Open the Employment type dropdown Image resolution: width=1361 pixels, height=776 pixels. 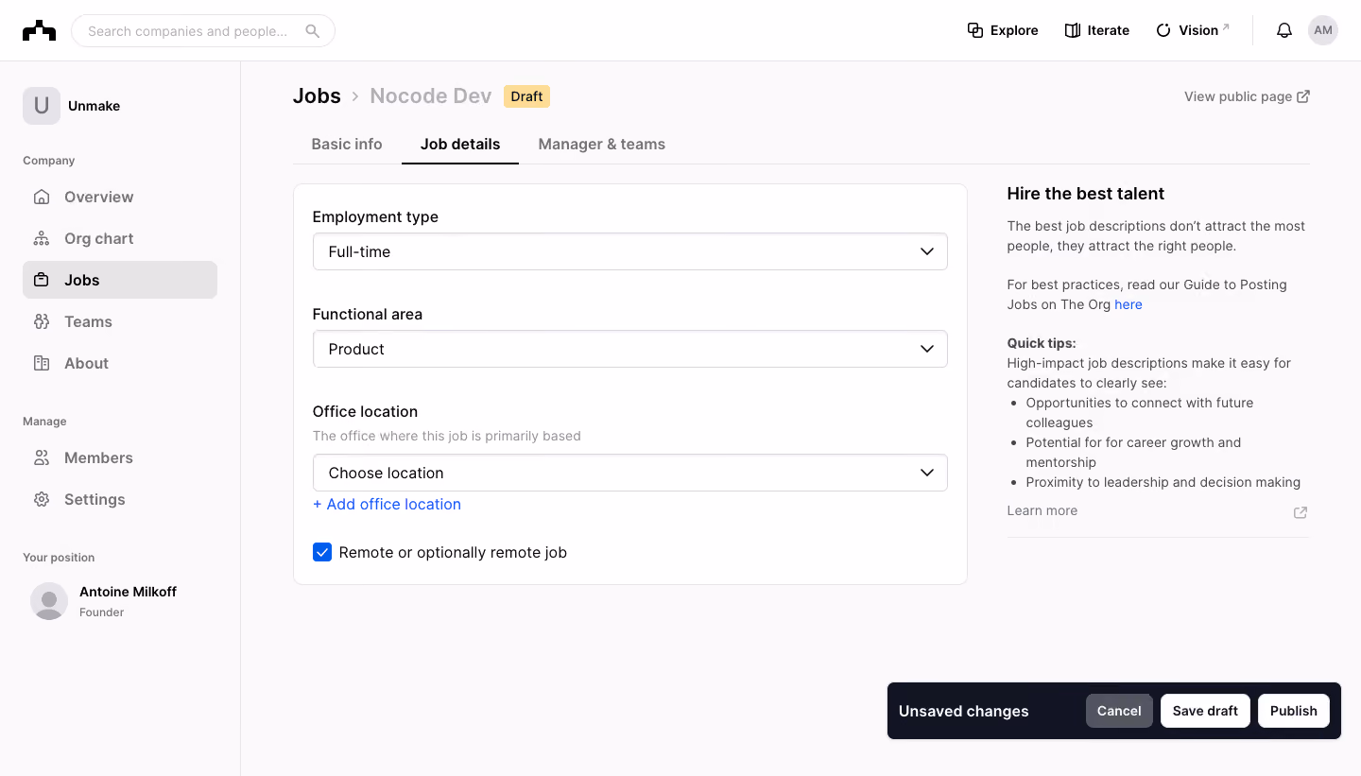pyautogui.click(x=630, y=251)
